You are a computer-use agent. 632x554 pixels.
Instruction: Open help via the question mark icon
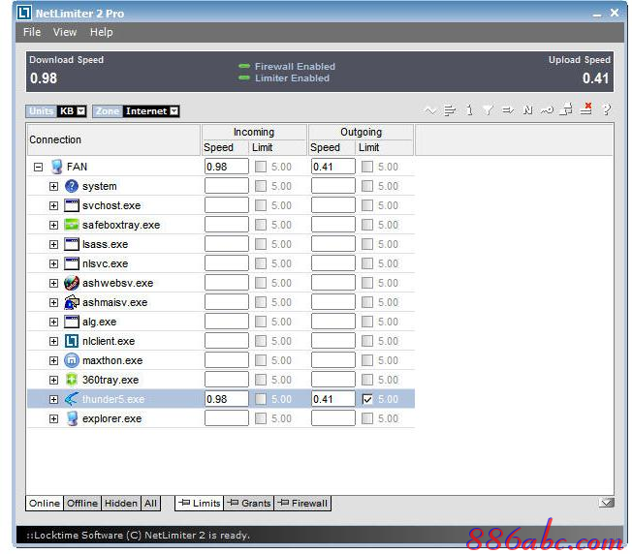point(607,109)
